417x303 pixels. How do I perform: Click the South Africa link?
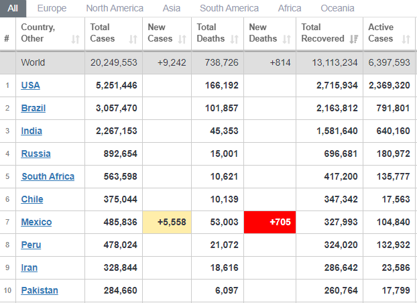48,176
